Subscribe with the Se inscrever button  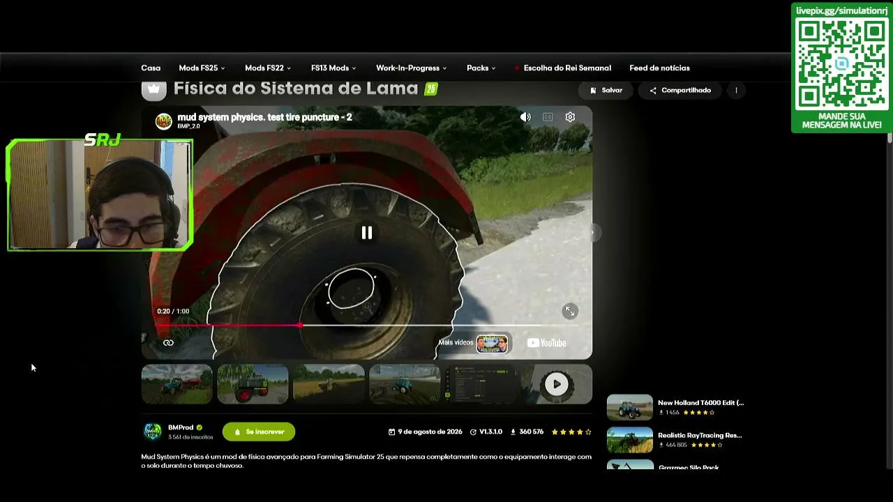tap(259, 432)
